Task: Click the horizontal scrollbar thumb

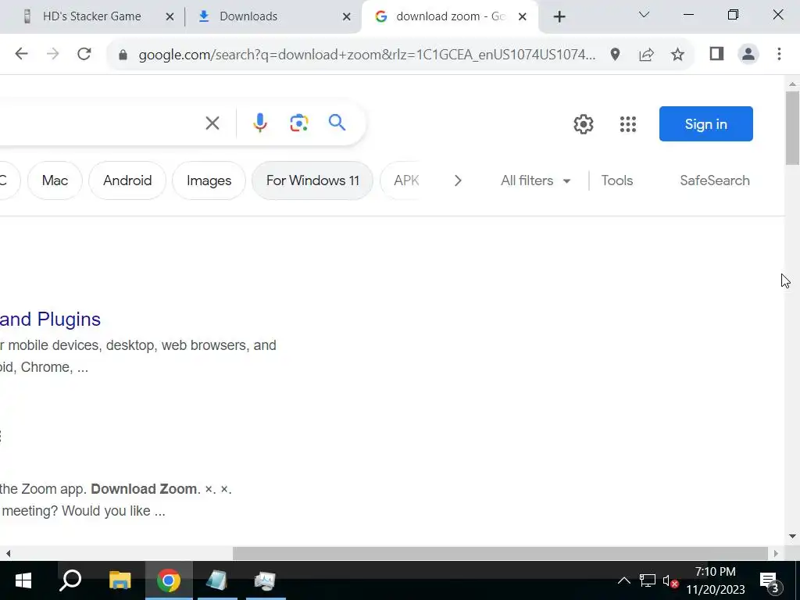Action: click(x=500, y=554)
